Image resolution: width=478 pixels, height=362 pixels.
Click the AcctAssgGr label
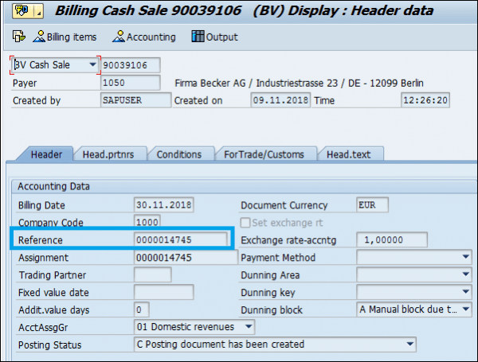point(43,328)
